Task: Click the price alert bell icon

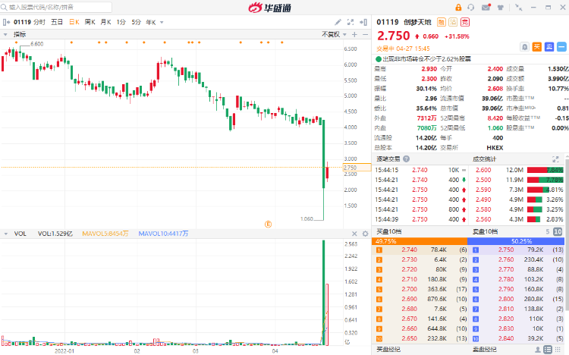Action: coord(524,47)
